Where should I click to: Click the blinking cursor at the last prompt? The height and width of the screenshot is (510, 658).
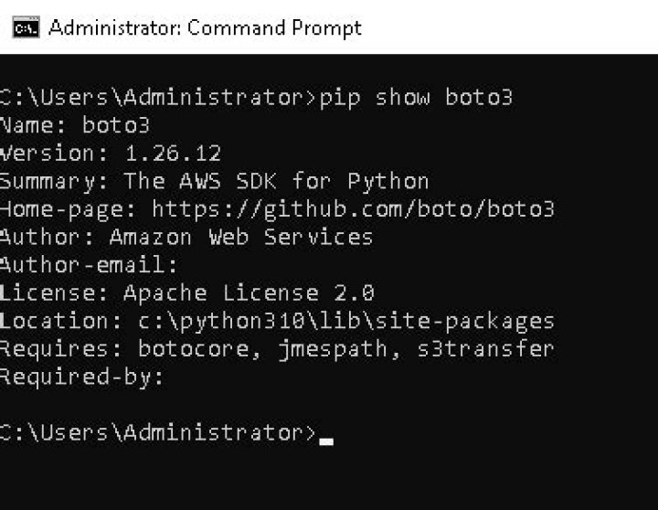click(326, 440)
